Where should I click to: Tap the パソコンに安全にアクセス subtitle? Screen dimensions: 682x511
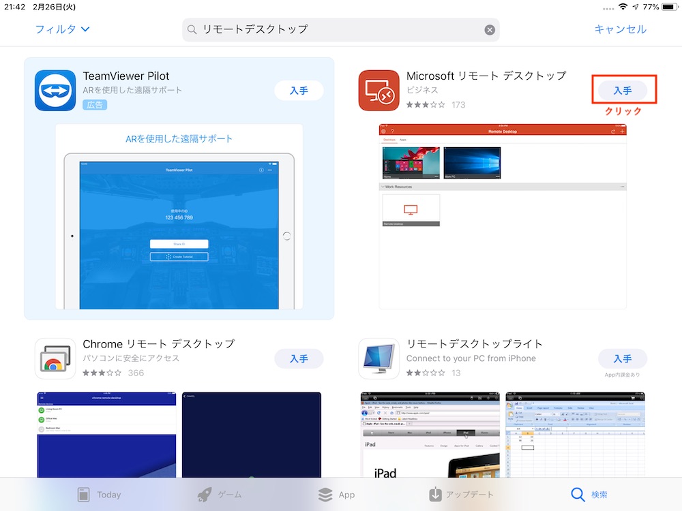[x=131, y=358]
